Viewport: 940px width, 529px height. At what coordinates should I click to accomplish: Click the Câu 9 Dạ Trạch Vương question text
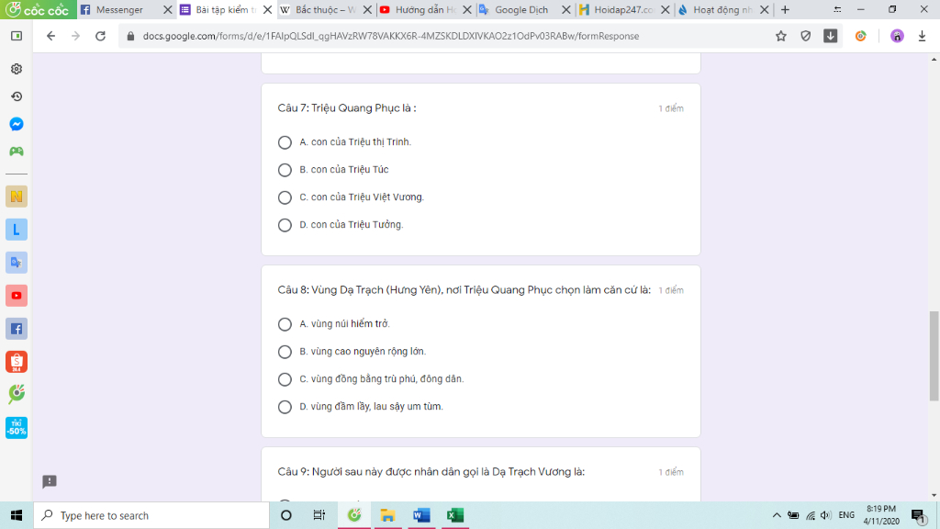[431, 471]
